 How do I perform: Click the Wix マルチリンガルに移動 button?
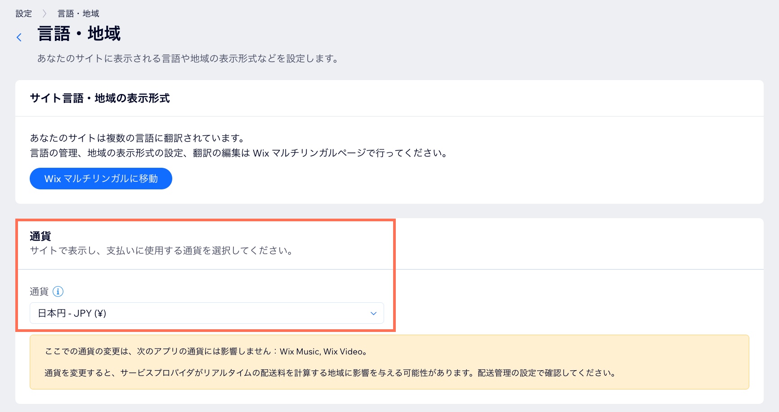tap(101, 179)
